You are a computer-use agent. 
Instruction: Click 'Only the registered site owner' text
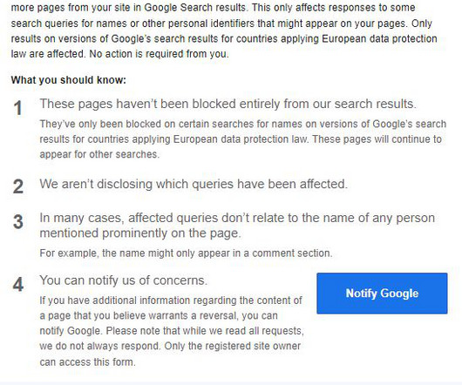point(233,346)
